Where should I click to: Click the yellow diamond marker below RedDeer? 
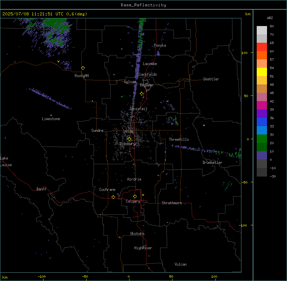tap(142, 94)
